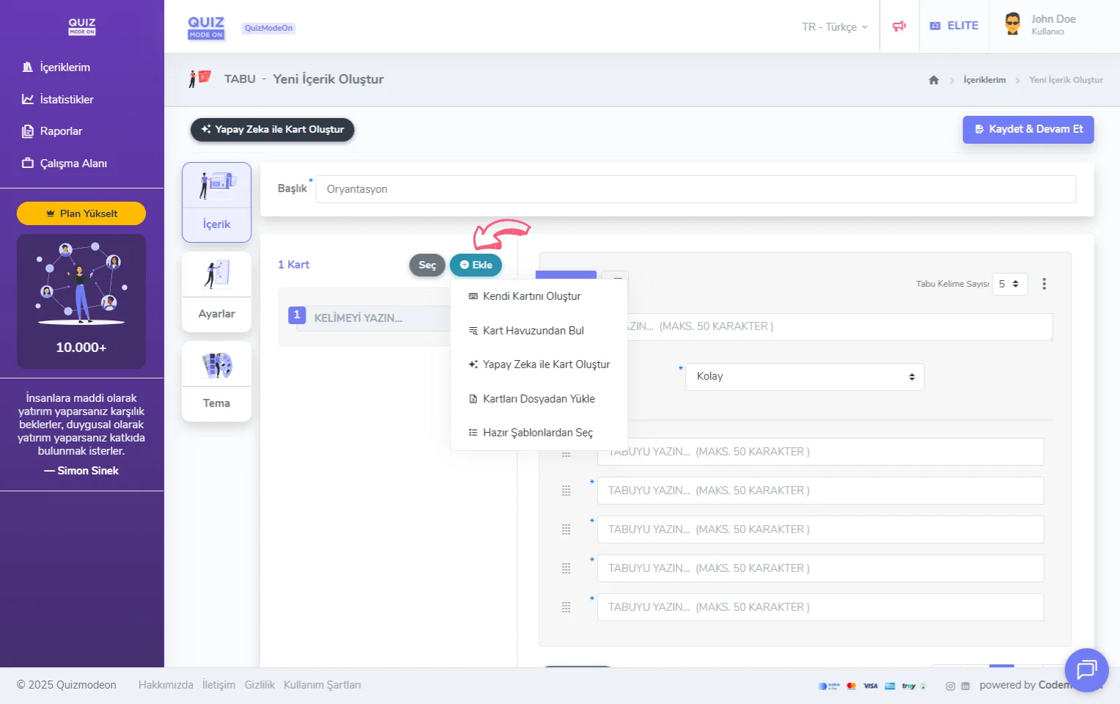Click the Quiz Mode On header logo
Viewport: 1120px width, 704px height.
(x=206, y=27)
